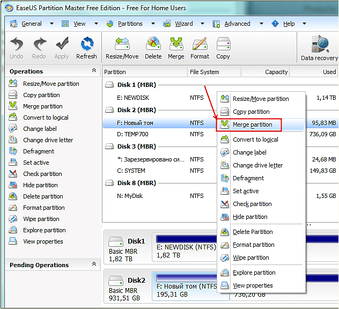
Task: Click the E: NEWDISK block in disk map
Action: click(x=185, y=247)
